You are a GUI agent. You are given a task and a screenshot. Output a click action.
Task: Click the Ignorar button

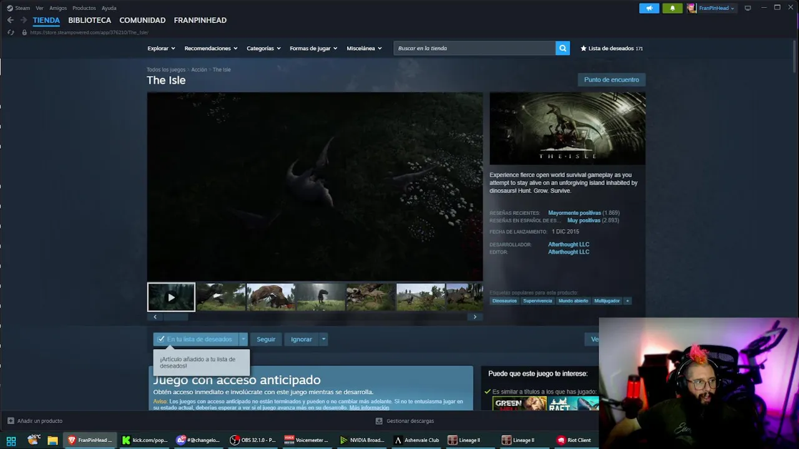(x=301, y=339)
